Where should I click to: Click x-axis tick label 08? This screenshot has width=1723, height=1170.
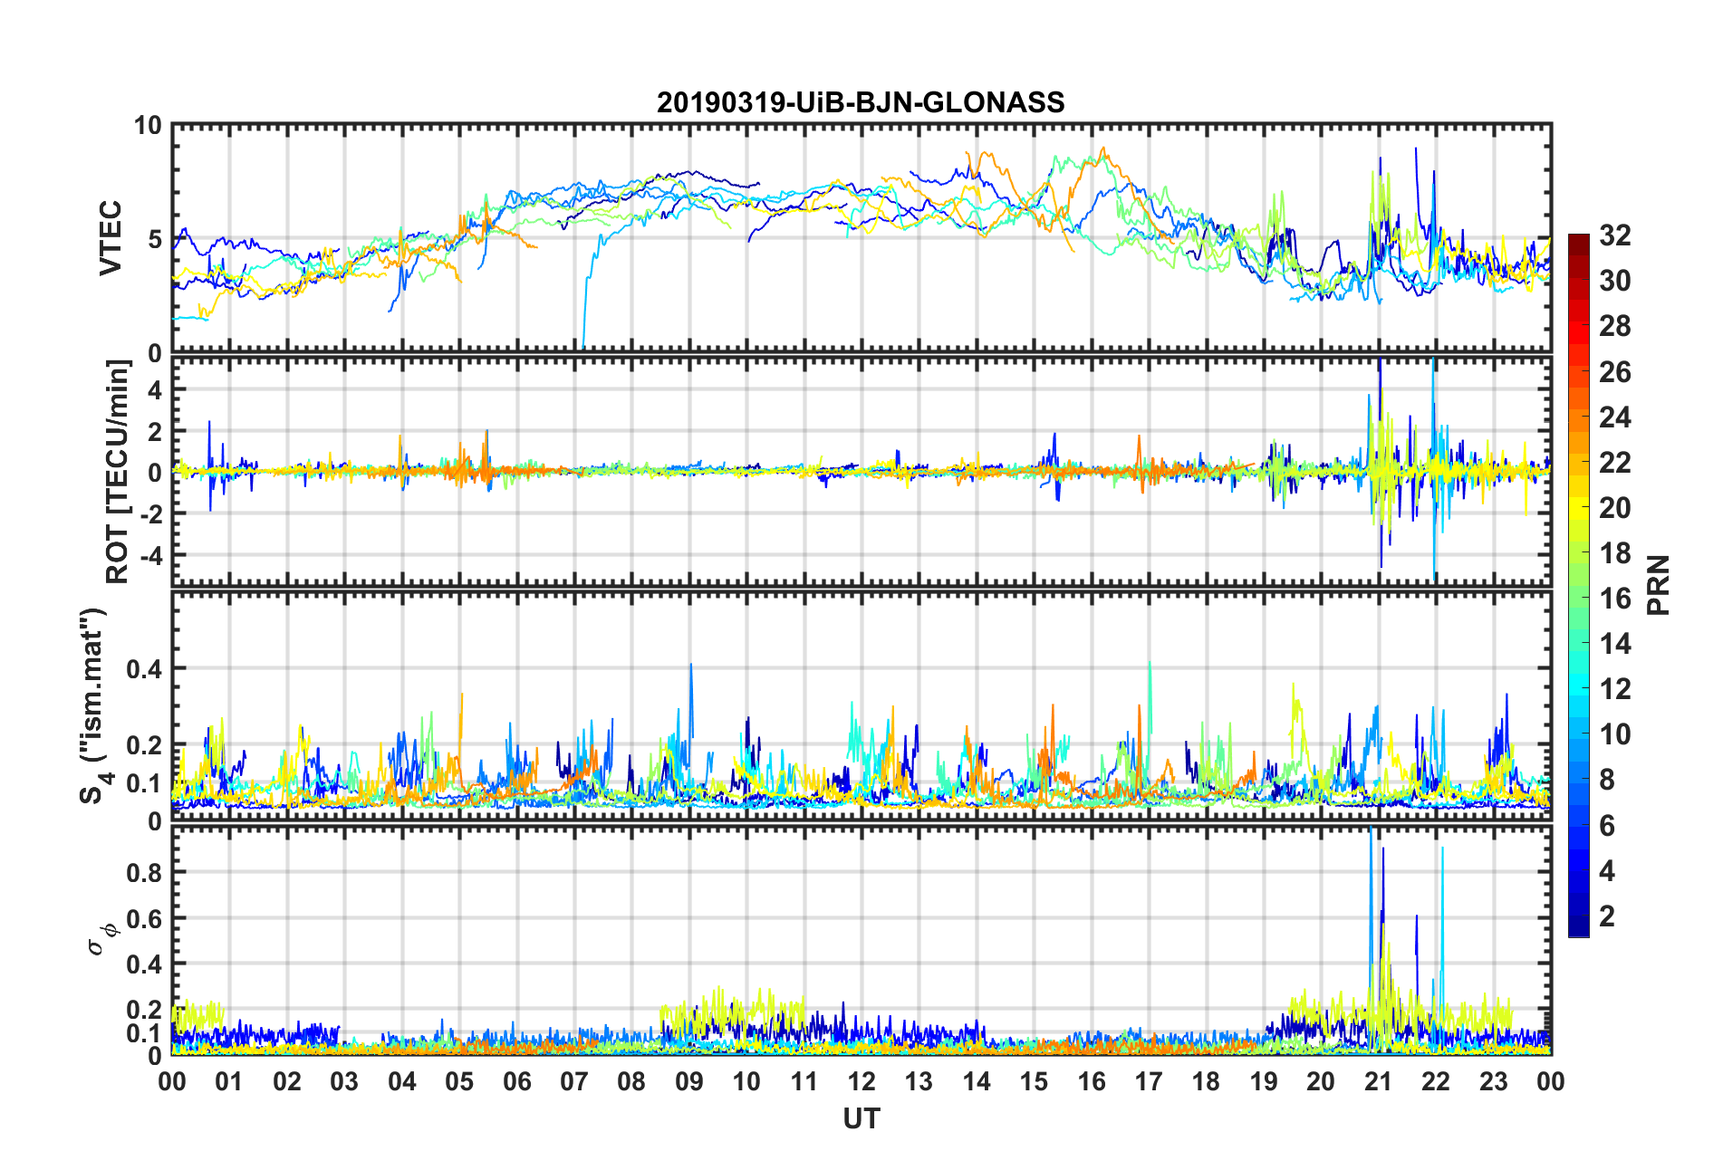[631, 1081]
